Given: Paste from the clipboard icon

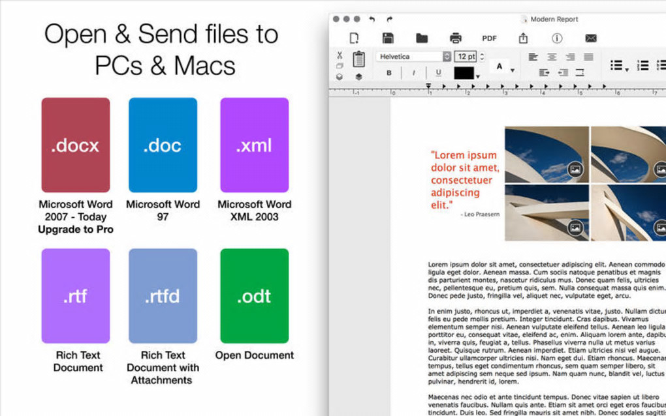Looking at the screenshot, I should point(359,59).
